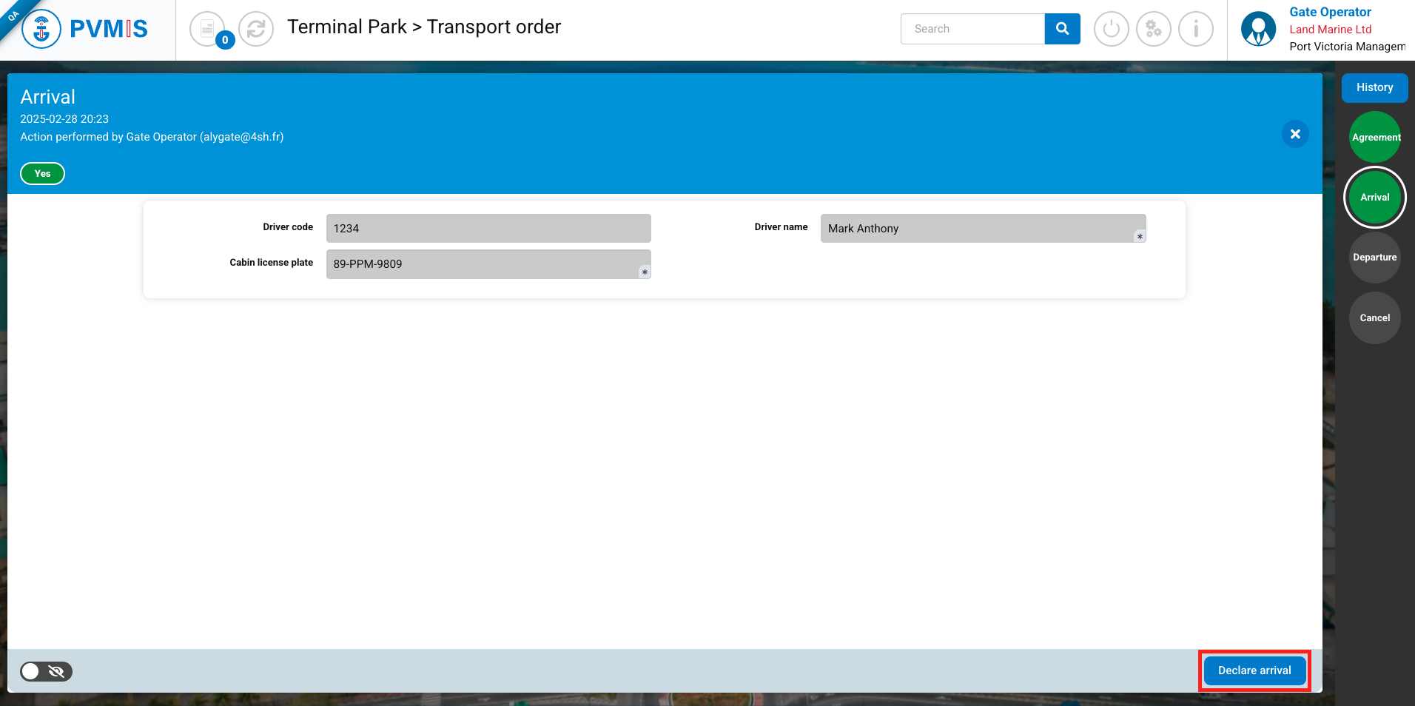1415x706 pixels.
Task: Open the document notifications icon
Action: [x=208, y=29]
